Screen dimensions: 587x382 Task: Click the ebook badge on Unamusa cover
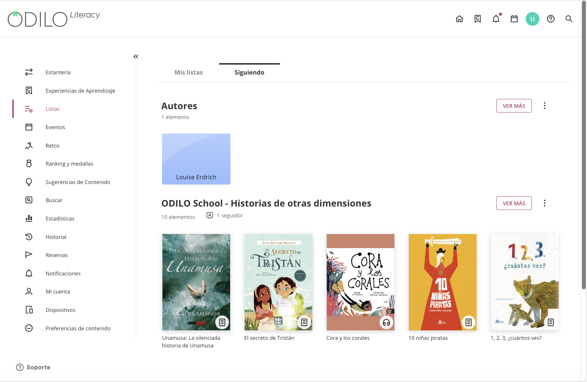222,322
